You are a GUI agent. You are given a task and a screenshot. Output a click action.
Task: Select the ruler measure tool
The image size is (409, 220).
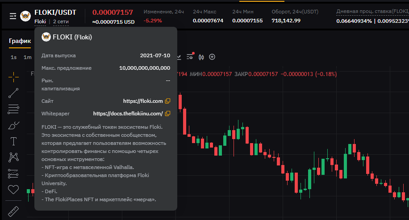coord(13,210)
